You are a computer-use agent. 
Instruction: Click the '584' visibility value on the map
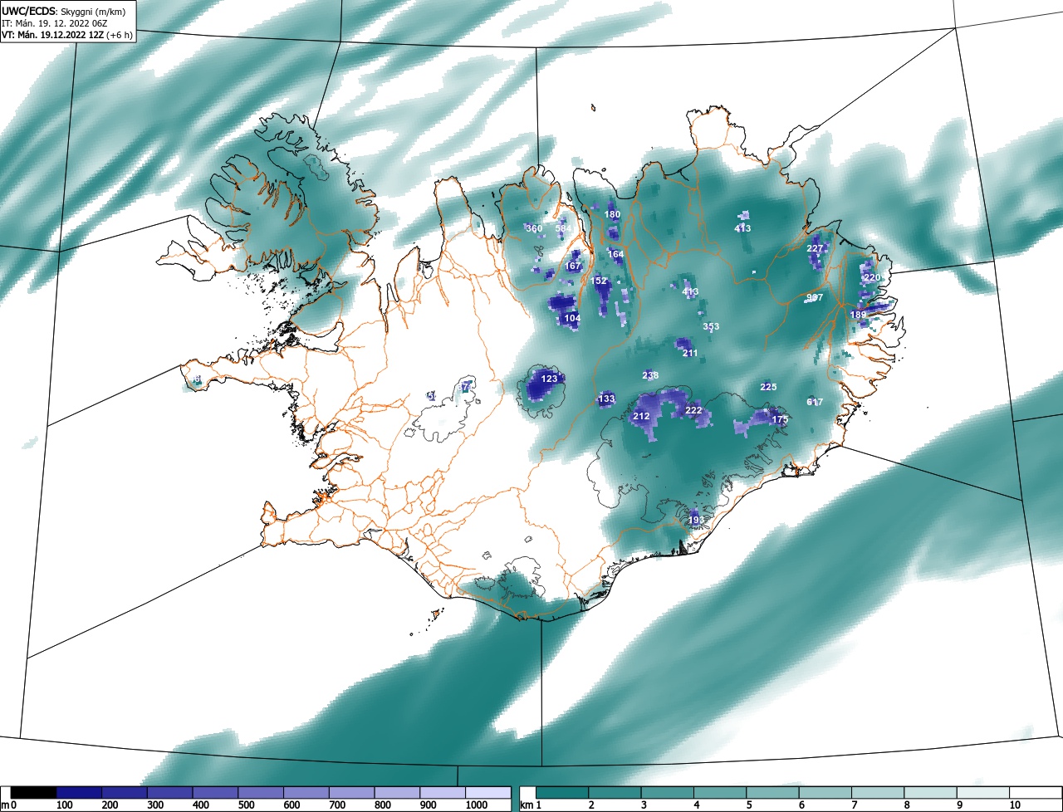[564, 228]
